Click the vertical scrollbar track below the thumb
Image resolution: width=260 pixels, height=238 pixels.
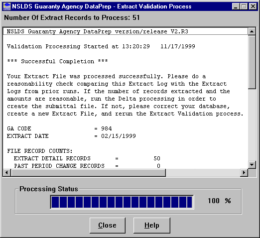coord(252,125)
